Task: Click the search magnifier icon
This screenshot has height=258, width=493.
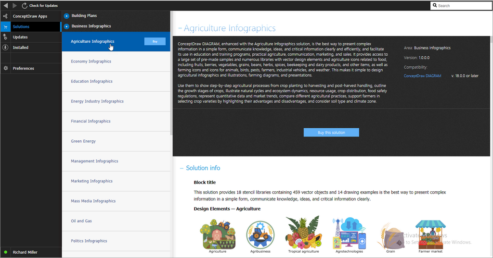Action: (435, 5)
